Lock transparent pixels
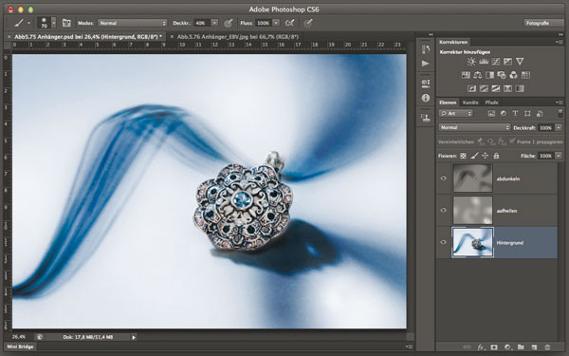 point(463,156)
